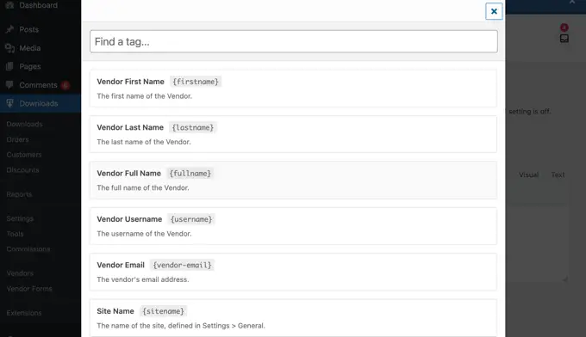This screenshot has height=337, width=586.
Task: Open Orders under Downloads menu
Action: pos(17,139)
